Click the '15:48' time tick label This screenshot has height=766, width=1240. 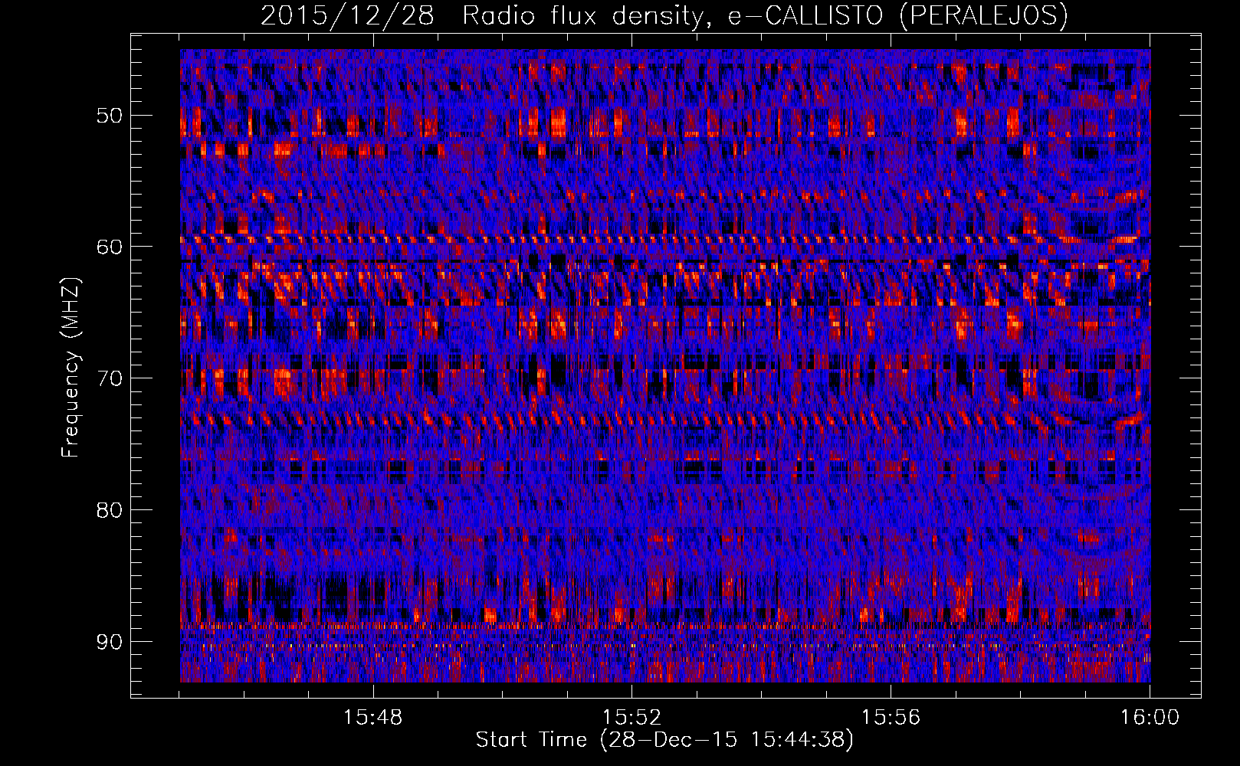point(372,718)
